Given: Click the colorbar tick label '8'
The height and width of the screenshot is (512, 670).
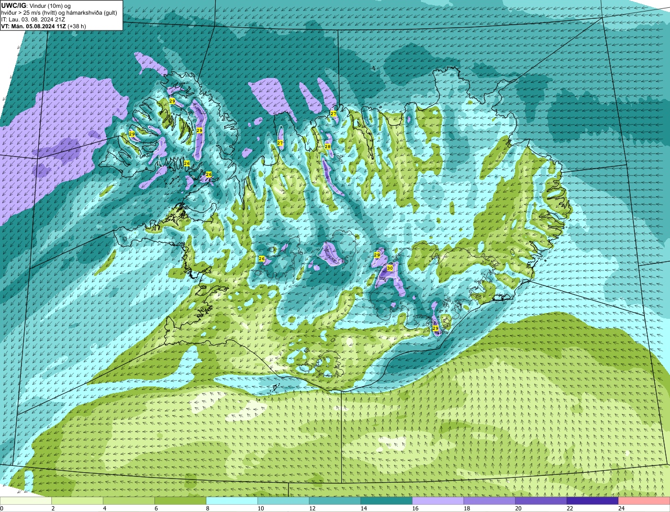Looking at the screenshot, I should pyautogui.click(x=207, y=508).
